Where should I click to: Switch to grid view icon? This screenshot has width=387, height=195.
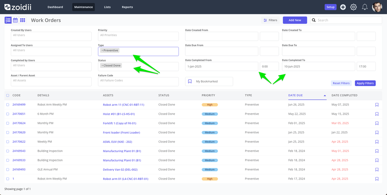point(22,20)
